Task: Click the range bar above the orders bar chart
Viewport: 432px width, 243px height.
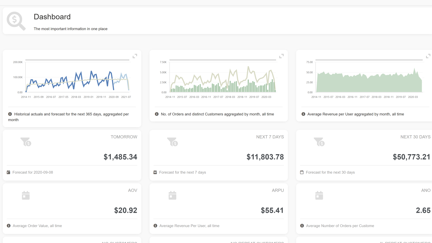Action: tap(223, 60)
